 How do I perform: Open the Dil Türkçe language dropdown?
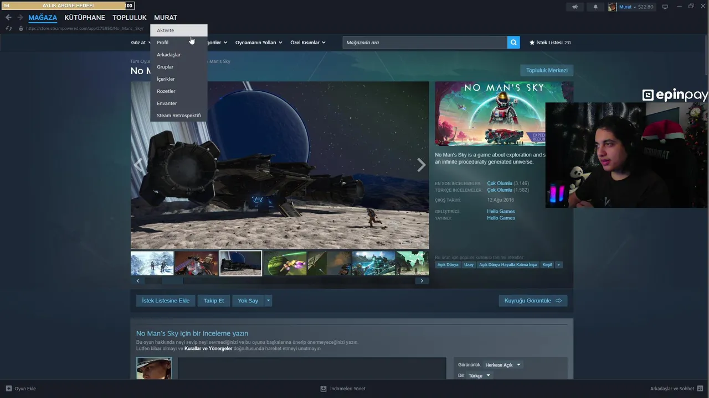[479, 376]
